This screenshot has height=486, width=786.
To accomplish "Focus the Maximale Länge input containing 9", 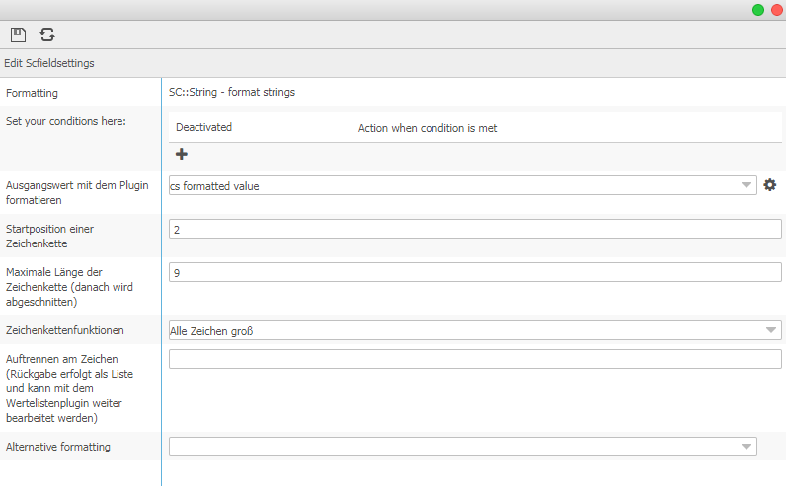I will 474,272.
